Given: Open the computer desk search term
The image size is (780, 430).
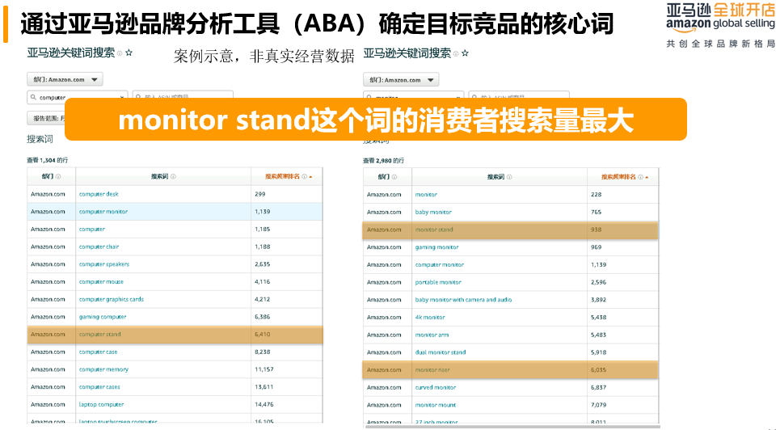Looking at the screenshot, I should 99,194.
